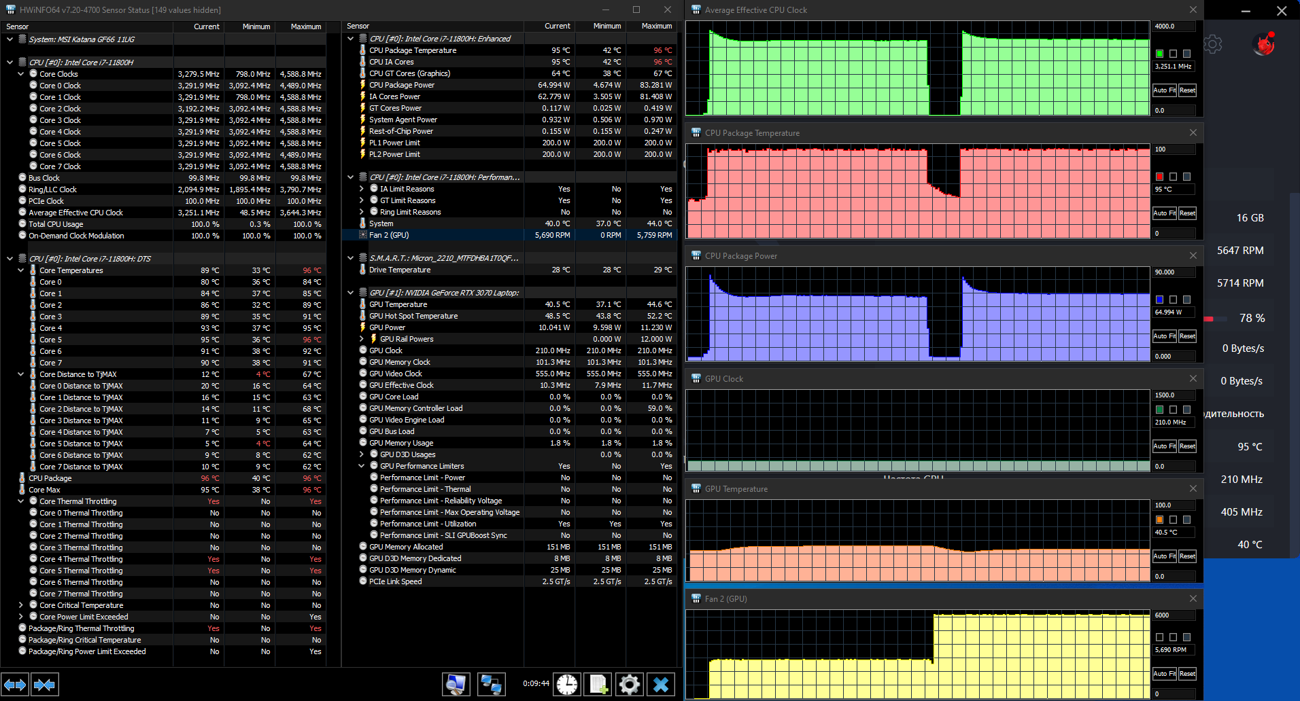Click the Maximum column header in left pane
1300x701 pixels.
tap(300, 26)
